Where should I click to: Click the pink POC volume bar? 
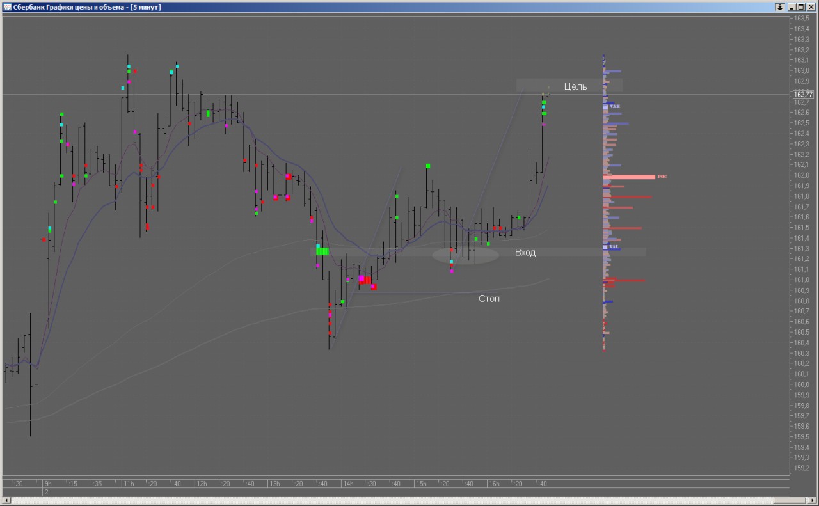[x=630, y=177]
